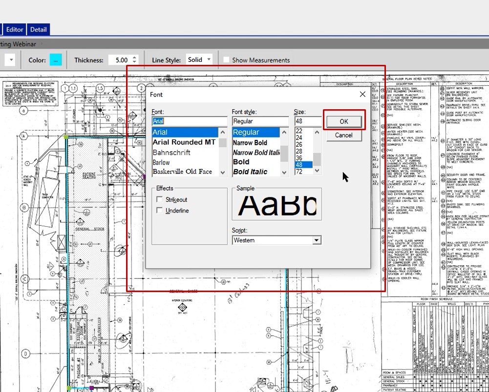Switch to the Detail tab
Image resolution: width=489 pixels, height=392 pixels.
(39, 29)
